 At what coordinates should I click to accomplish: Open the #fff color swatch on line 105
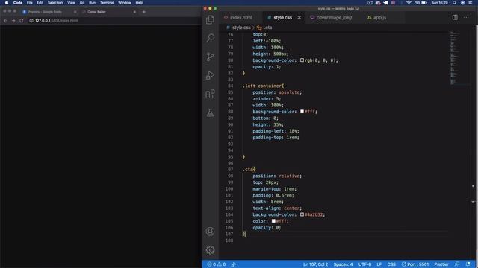tap(273, 221)
